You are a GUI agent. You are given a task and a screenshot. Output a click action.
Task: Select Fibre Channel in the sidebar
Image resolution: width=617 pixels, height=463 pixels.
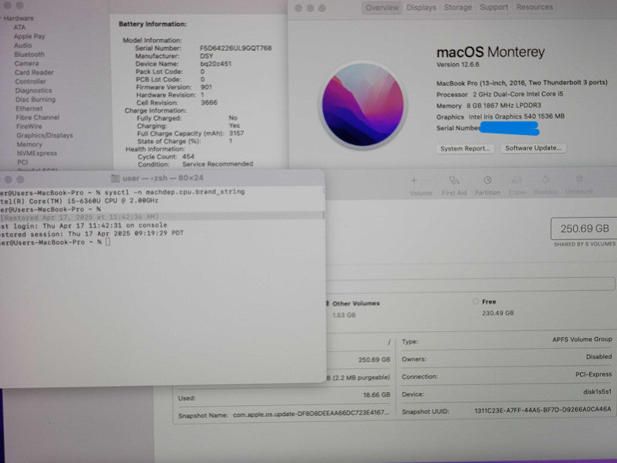coord(38,117)
